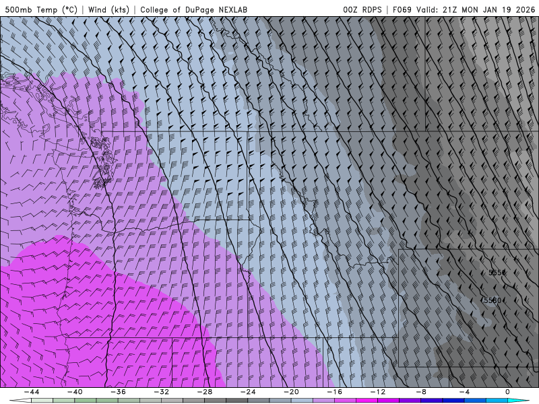Click the -8 colorbar tick label
The width and height of the screenshot is (539, 404).
tap(422, 392)
